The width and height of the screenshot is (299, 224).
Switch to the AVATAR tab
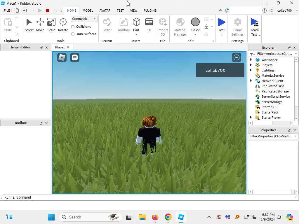tap(105, 10)
